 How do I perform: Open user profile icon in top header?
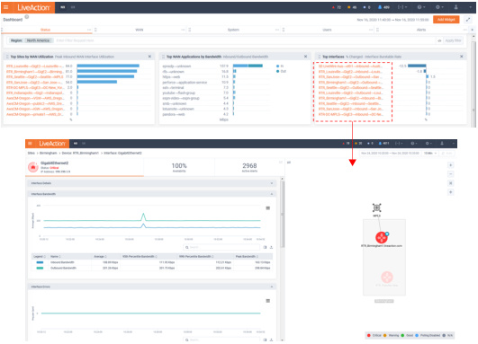(456, 7)
